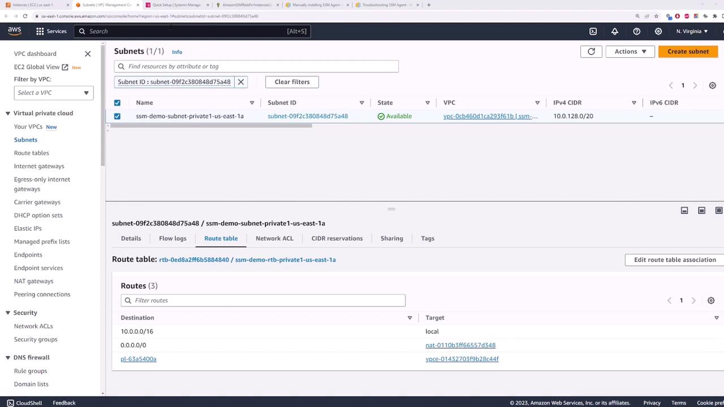
Task: Open the nat-0110b3ff66557d348 target link
Action: point(460,345)
